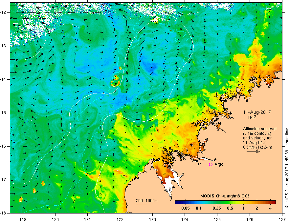Click the -16 latitude axis label

[x=4, y=147]
